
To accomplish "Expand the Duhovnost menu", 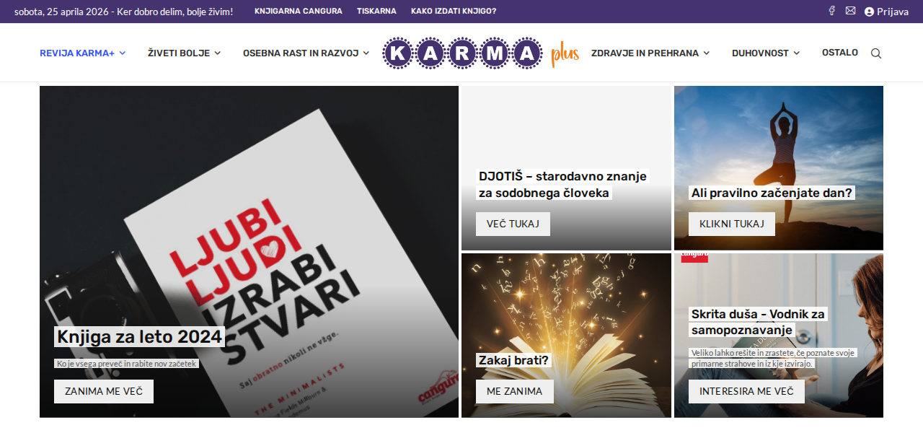I will (x=766, y=53).
